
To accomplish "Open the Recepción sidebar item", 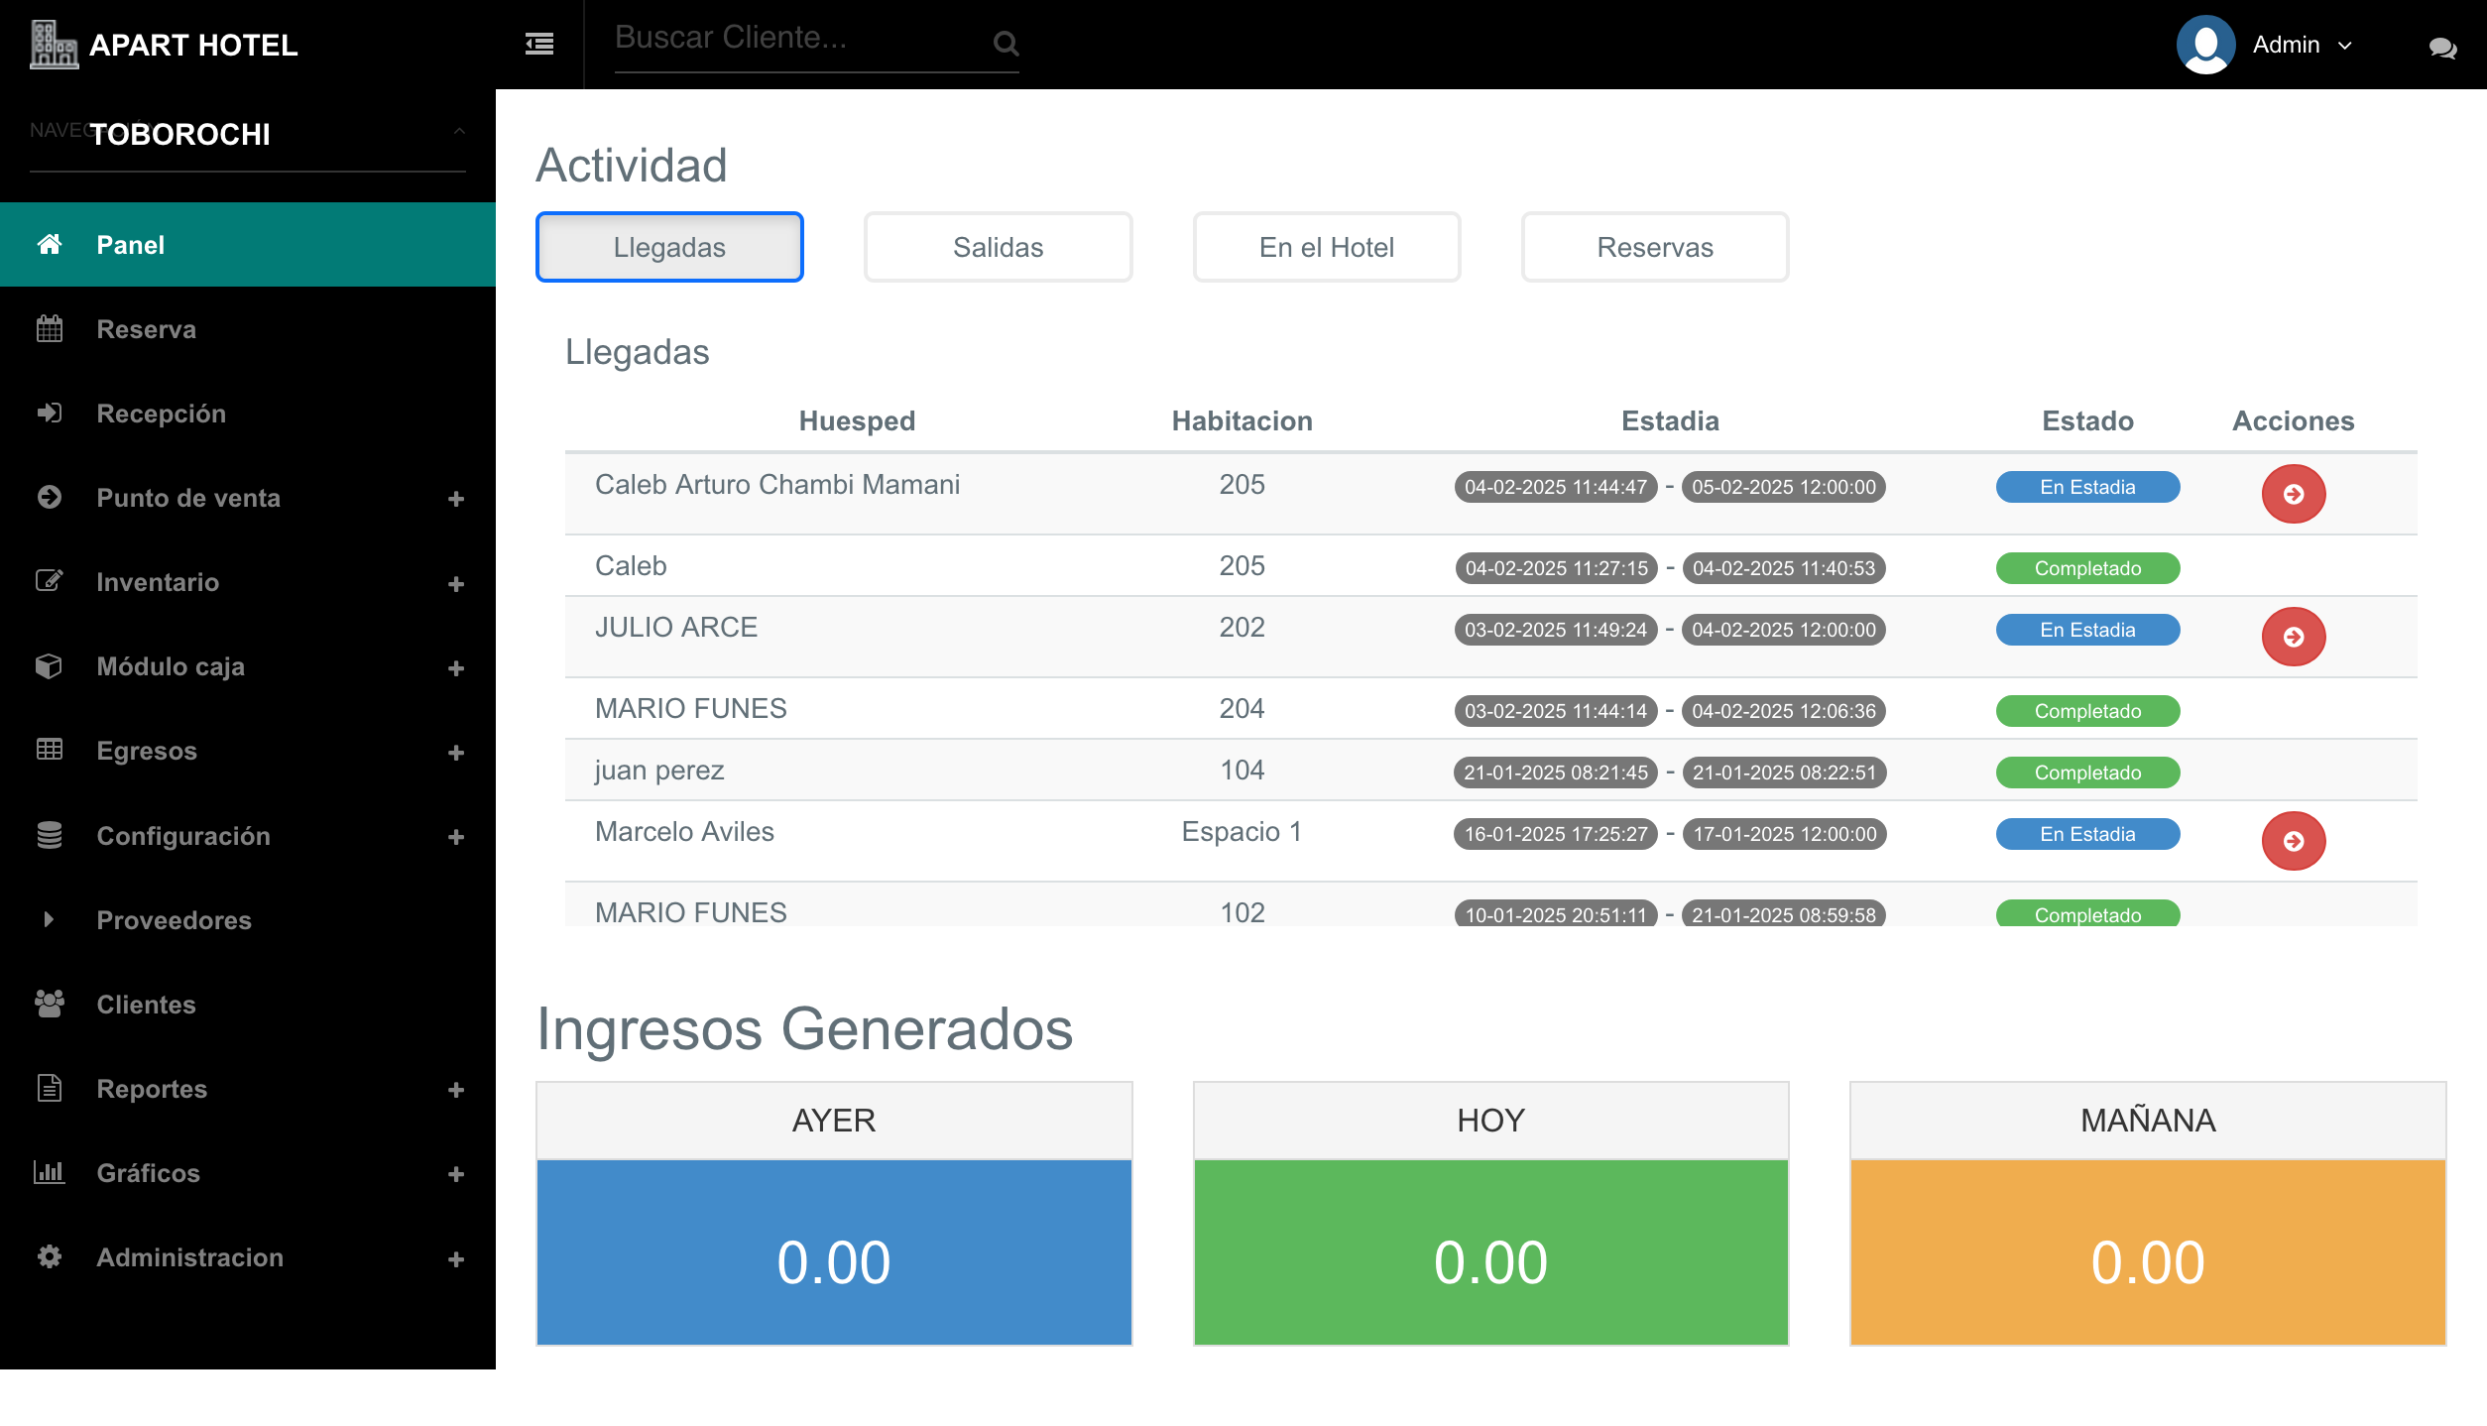I will click(162, 414).
